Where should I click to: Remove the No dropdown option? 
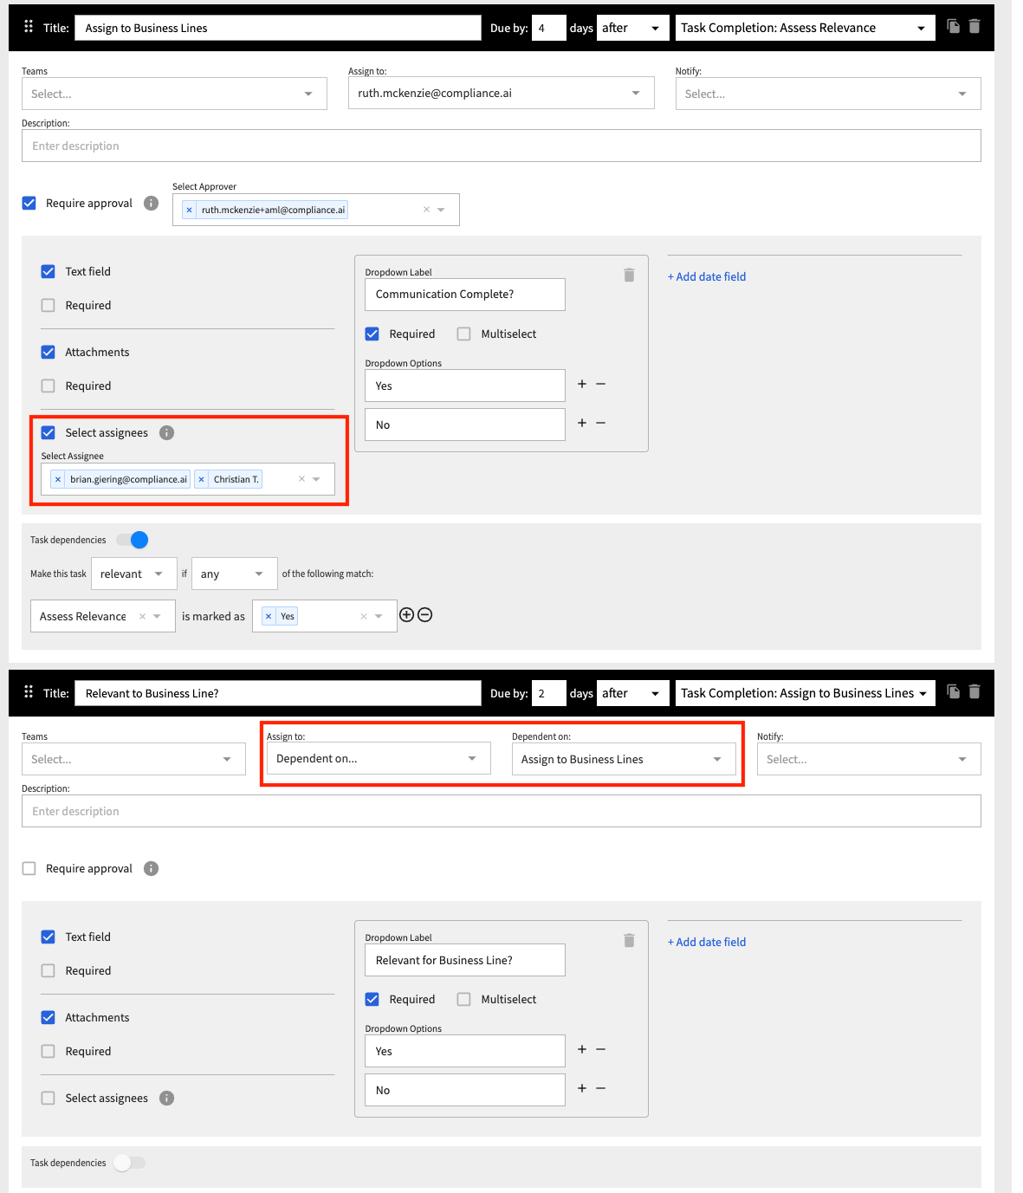601,423
